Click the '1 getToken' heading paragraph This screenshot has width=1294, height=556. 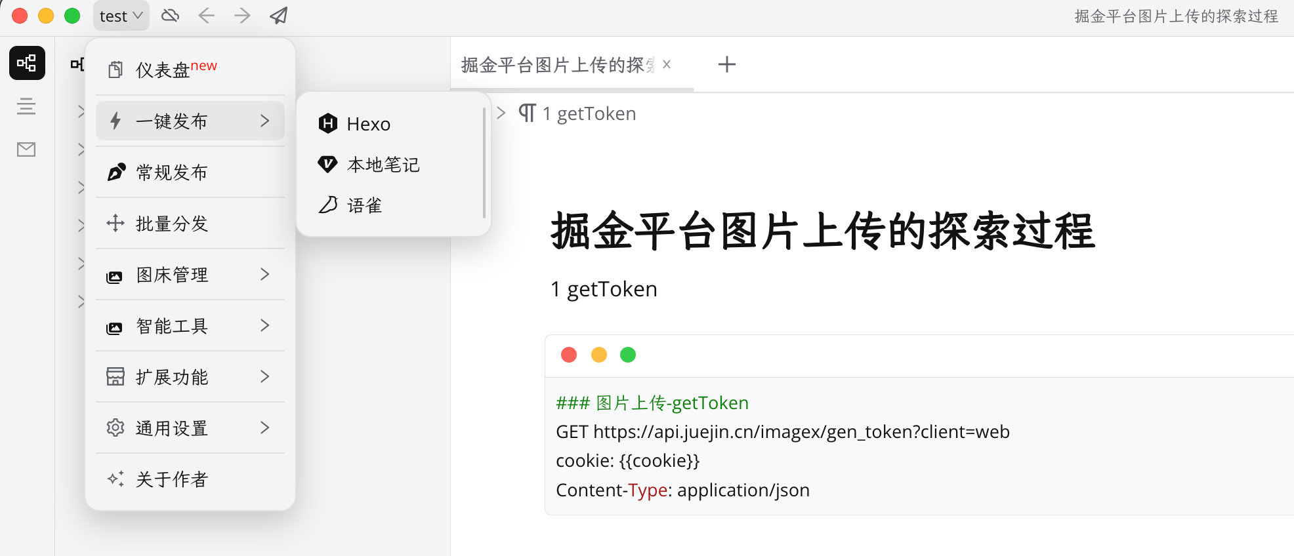pos(604,289)
